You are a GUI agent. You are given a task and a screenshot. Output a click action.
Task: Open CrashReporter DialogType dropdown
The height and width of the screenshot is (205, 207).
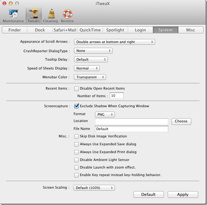(93, 51)
